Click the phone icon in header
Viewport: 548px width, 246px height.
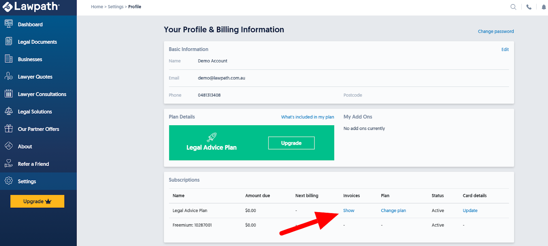[x=529, y=7]
